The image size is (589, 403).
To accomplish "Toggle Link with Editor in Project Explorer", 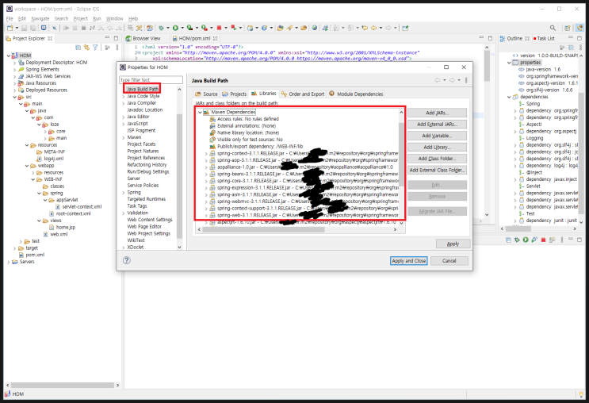I will coord(86,48).
